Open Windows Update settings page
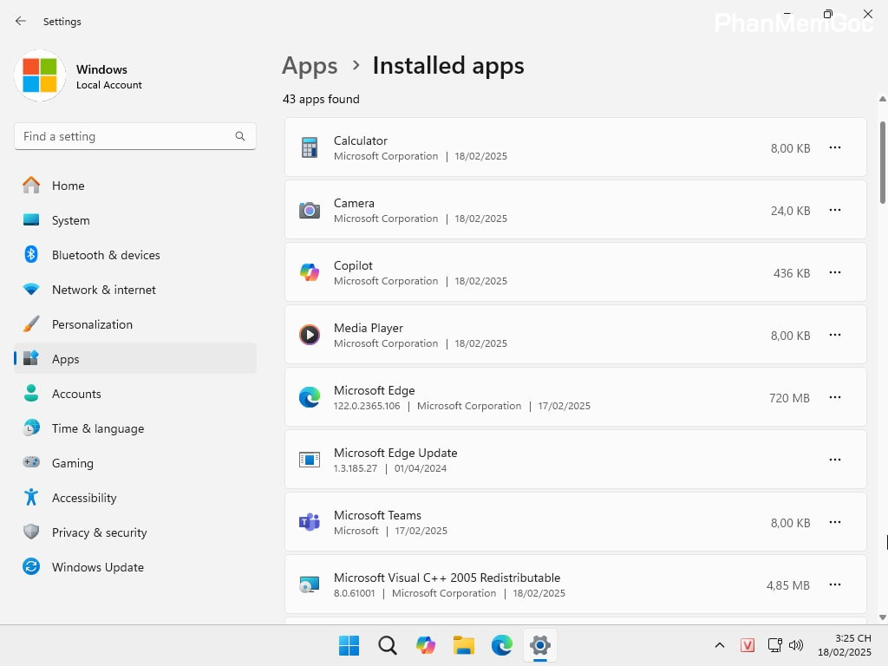This screenshot has width=888, height=666. pos(97,567)
